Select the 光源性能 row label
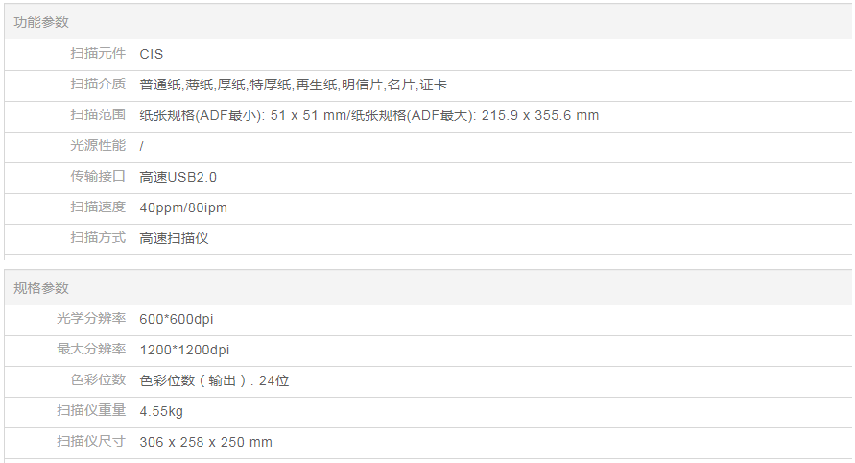 [97, 146]
